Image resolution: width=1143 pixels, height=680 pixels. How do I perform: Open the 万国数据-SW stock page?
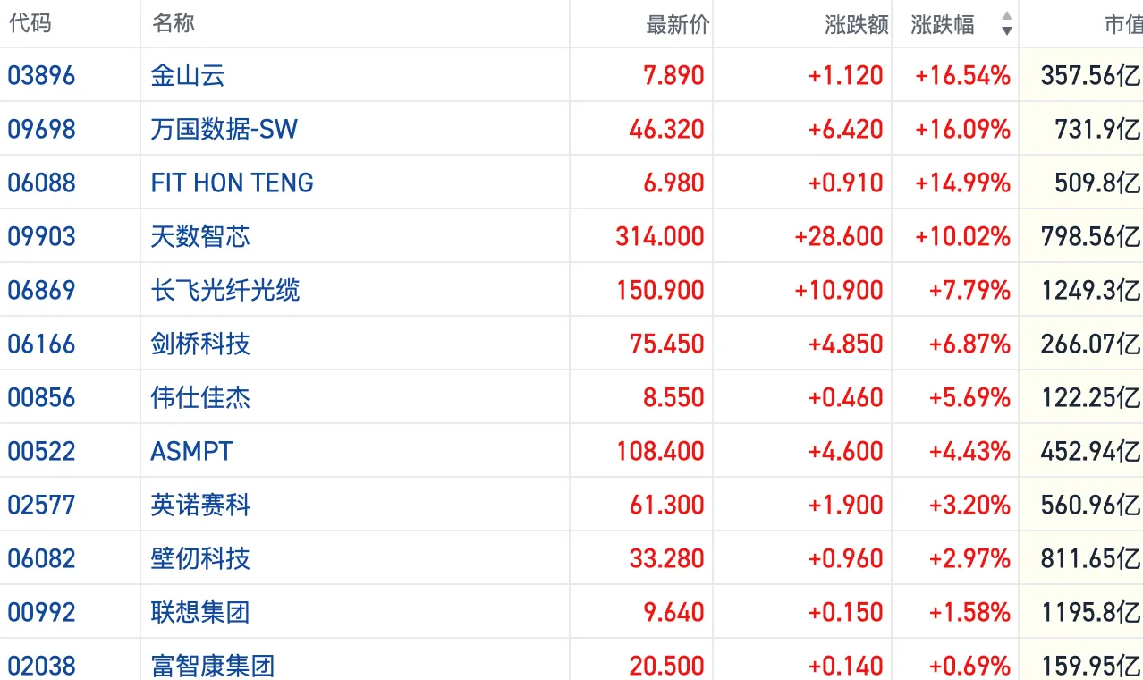[224, 129]
